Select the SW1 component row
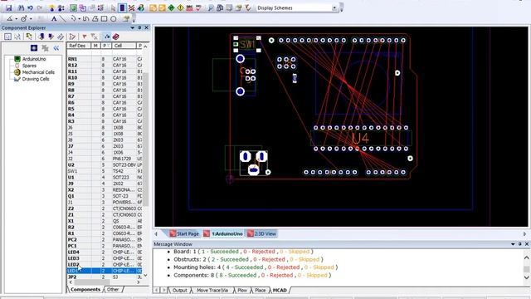Screen dimensions: 531x299 [105, 171]
